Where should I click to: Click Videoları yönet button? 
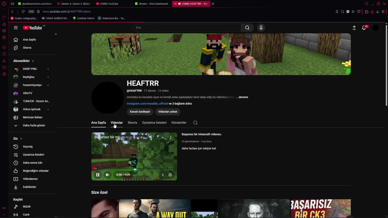tap(168, 112)
